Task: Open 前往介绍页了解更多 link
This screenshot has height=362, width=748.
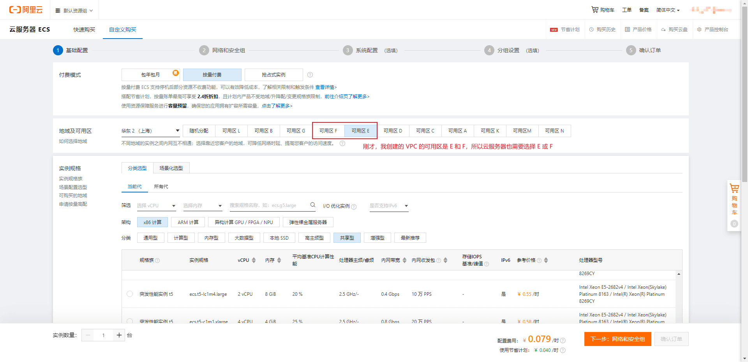Action: coord(347,97)
